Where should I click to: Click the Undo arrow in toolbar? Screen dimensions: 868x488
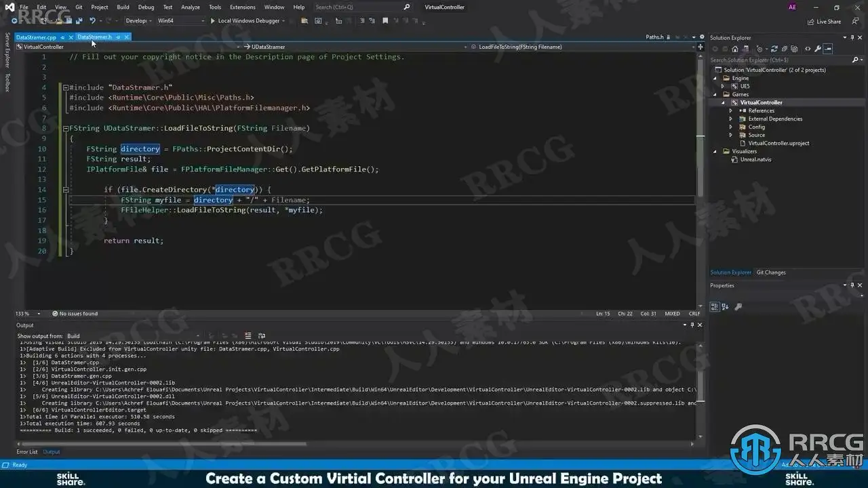tap(92, 21)
